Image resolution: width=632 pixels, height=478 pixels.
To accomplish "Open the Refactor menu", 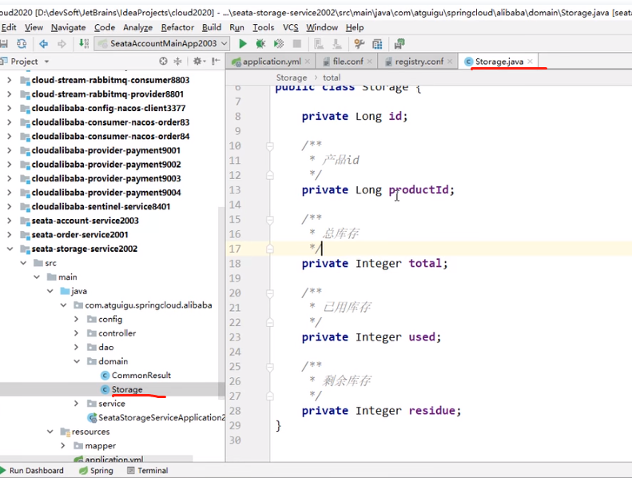I will [x=177, y=27].
